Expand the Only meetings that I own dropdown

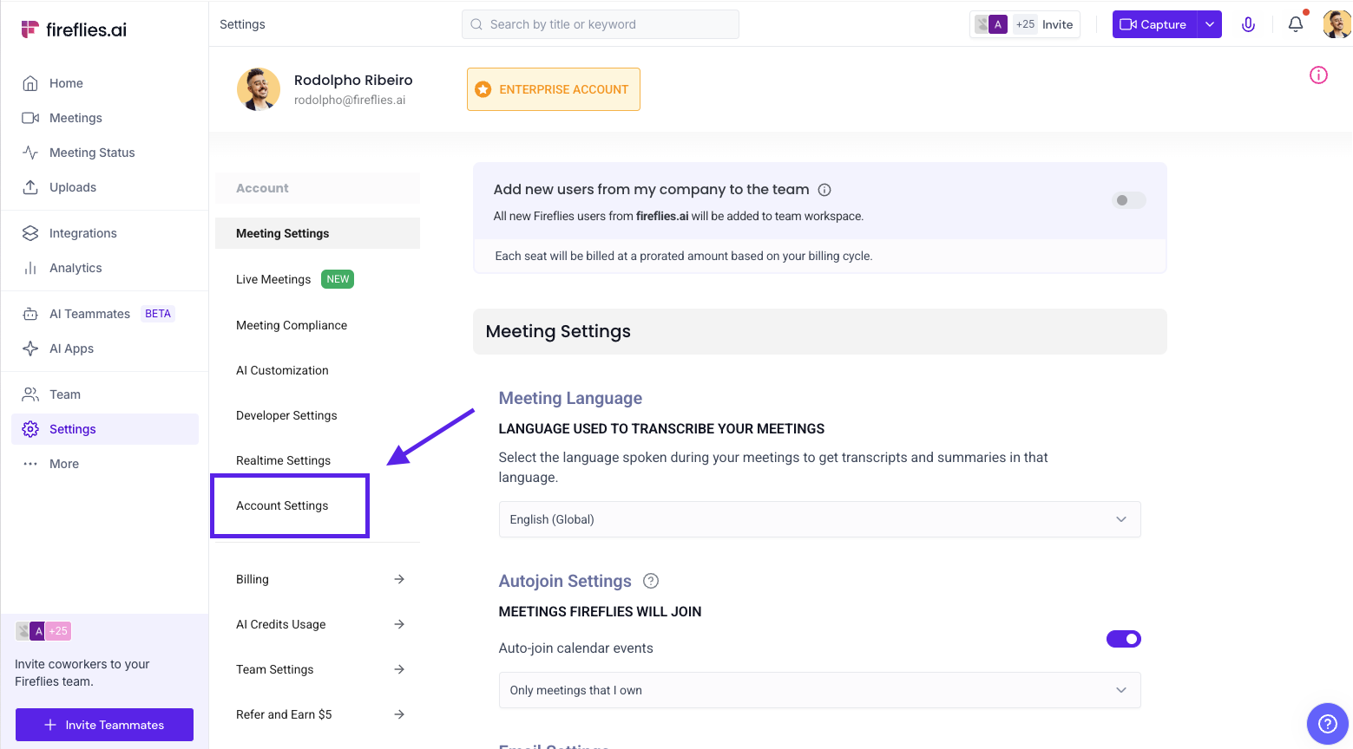[x=818, y=690]
